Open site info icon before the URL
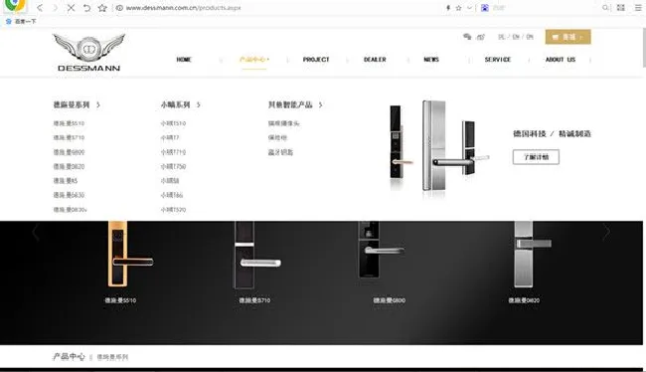This screenshot has height=372, width=646. click(x=119, y=7)
